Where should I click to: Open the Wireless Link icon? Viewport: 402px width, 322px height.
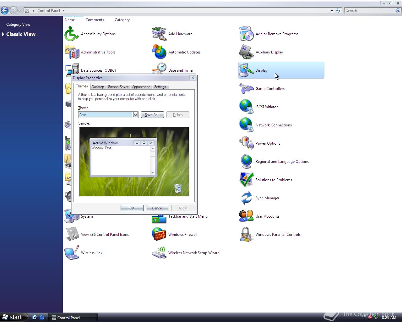pos(72,253)
